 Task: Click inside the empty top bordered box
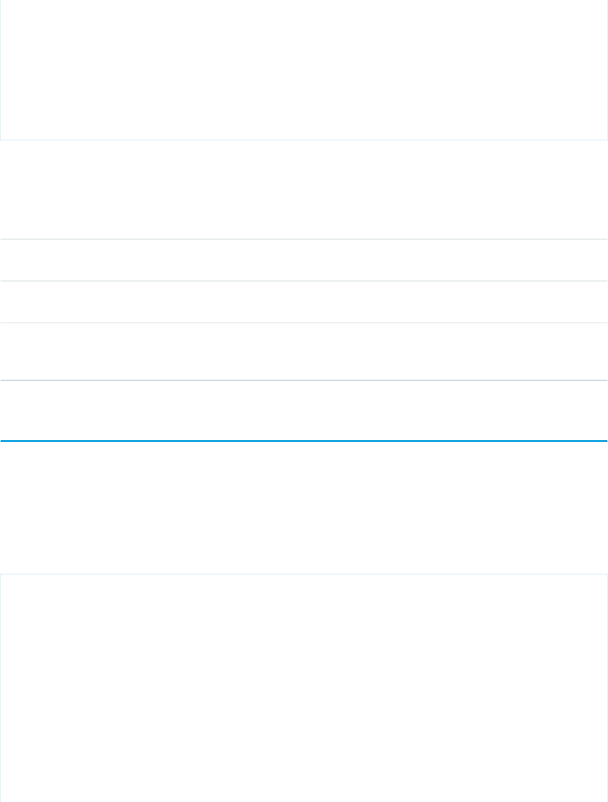click(x=303, y=69)
